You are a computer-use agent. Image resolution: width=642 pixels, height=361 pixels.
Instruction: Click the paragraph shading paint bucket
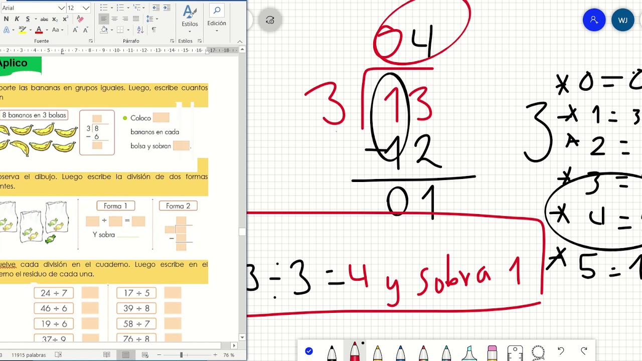[x=104, y=30]
